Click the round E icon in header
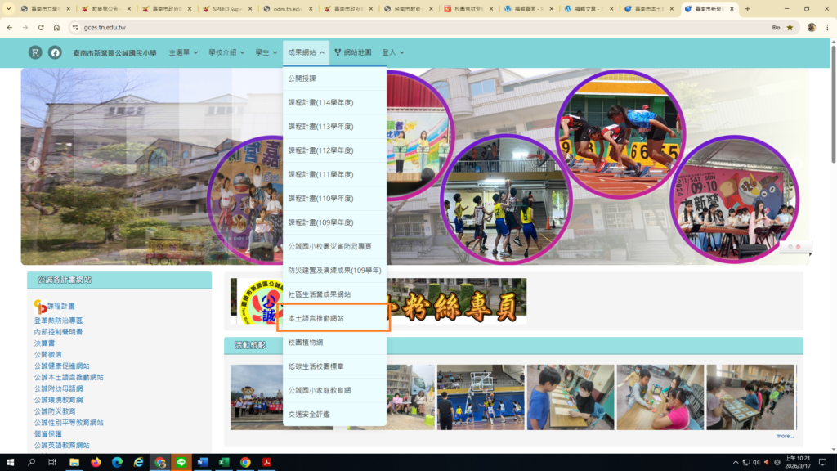Image resolution: width=837 pixels, height=471 pixels. (35, 52)
